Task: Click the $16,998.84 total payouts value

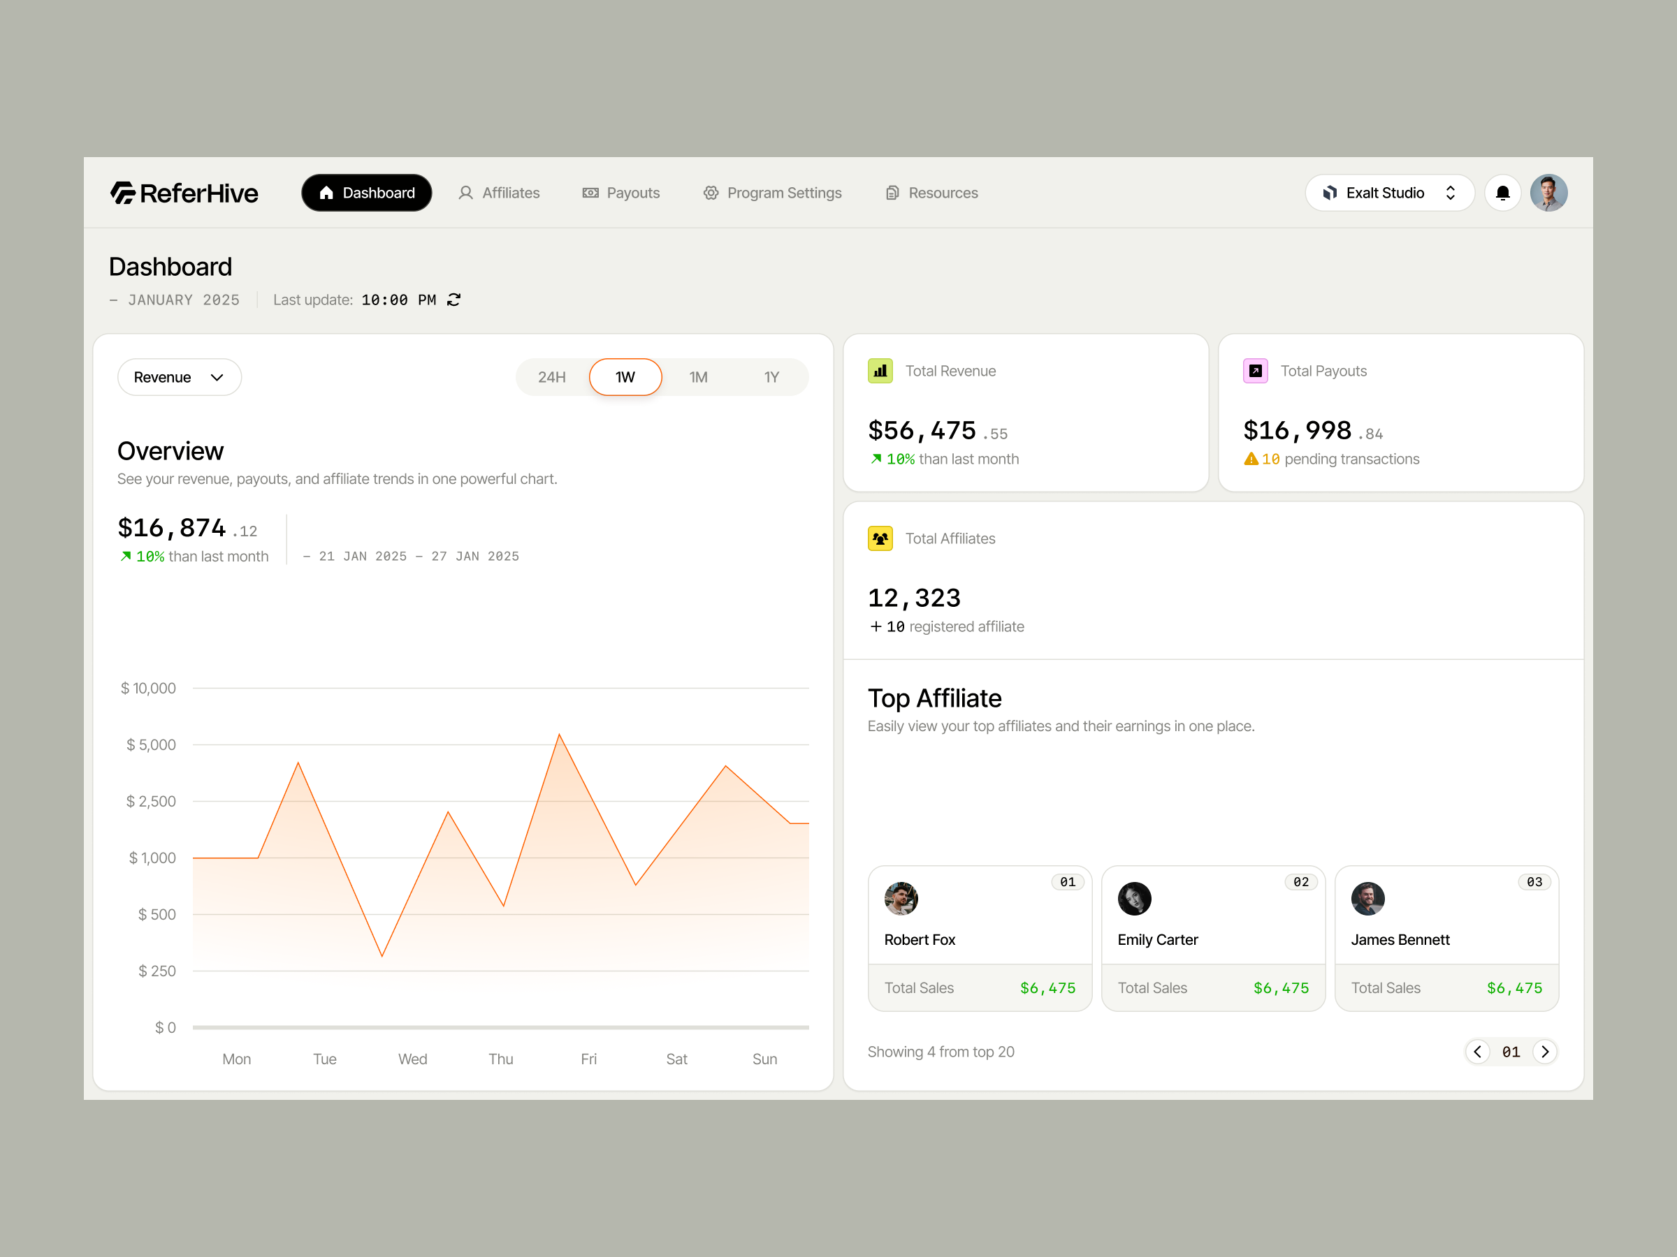Action: point(1313,431)
